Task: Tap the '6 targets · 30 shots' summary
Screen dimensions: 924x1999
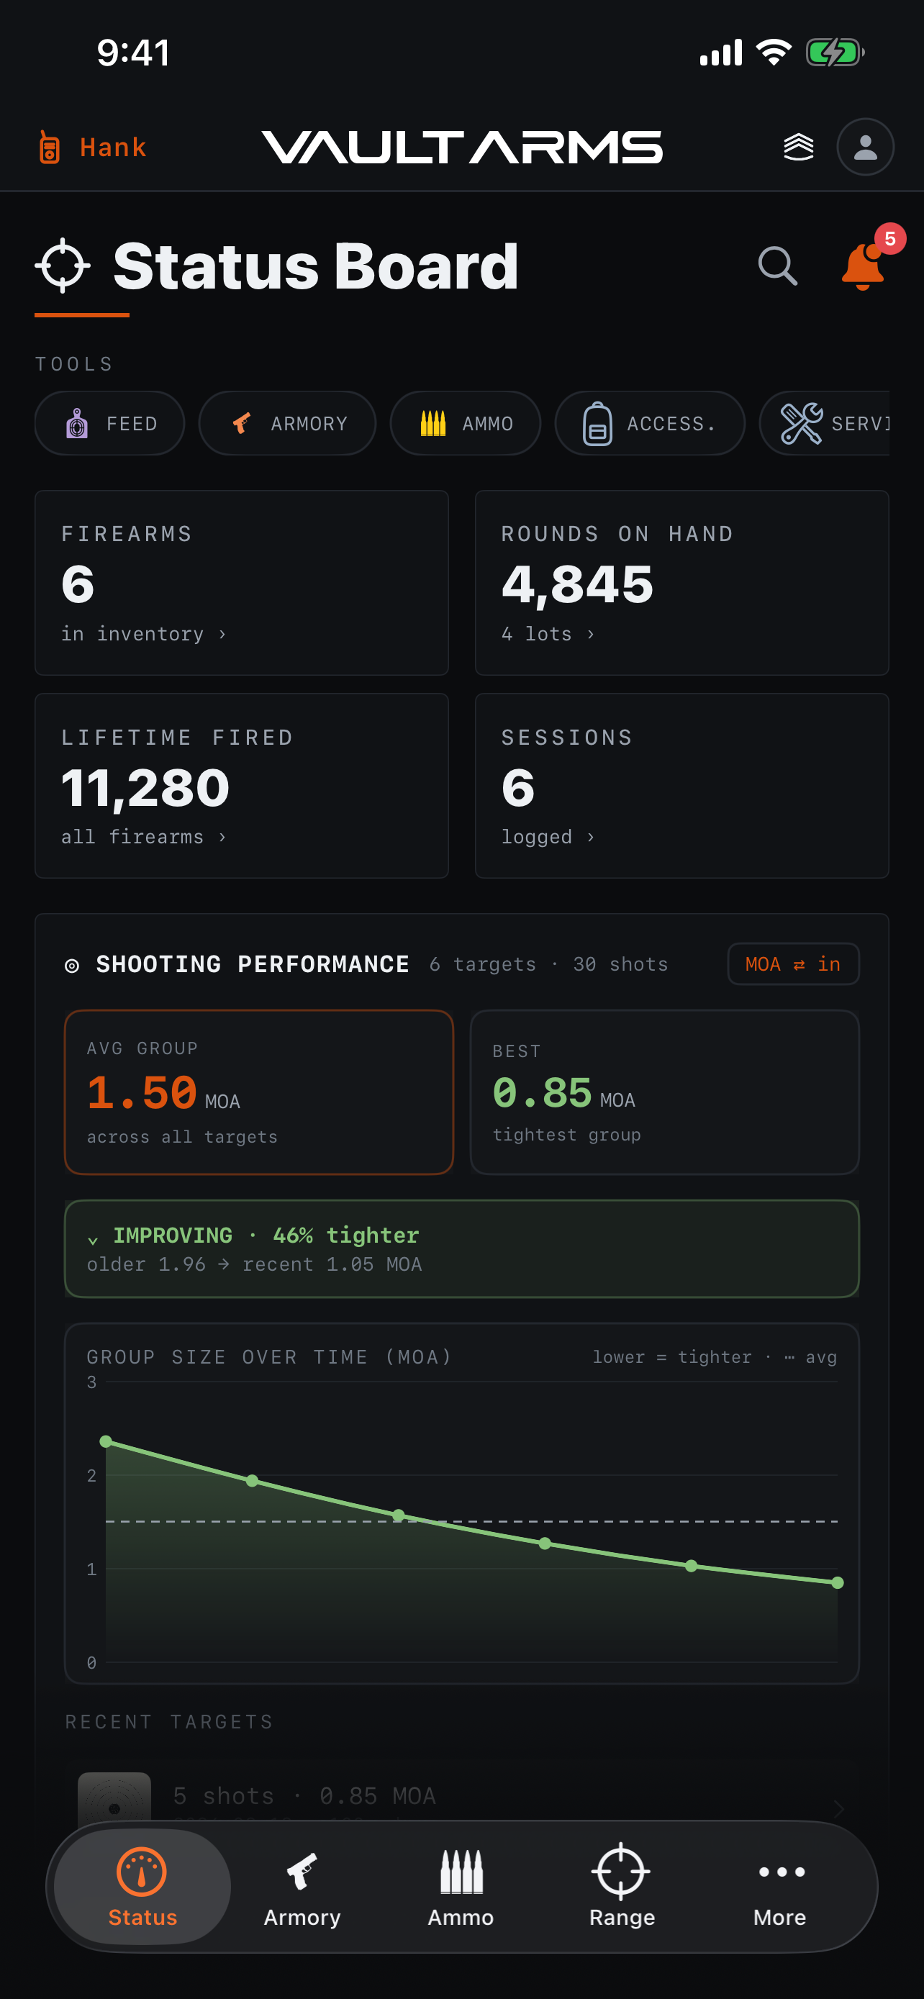Action: pos(548,964)
